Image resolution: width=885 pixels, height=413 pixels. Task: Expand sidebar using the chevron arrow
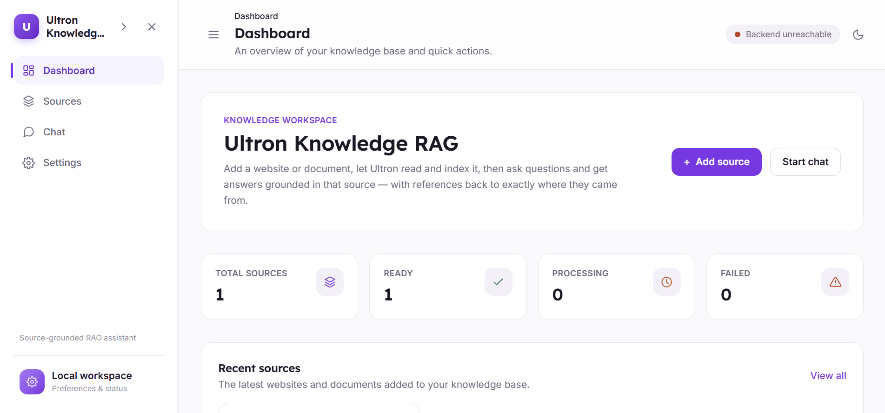124,27
